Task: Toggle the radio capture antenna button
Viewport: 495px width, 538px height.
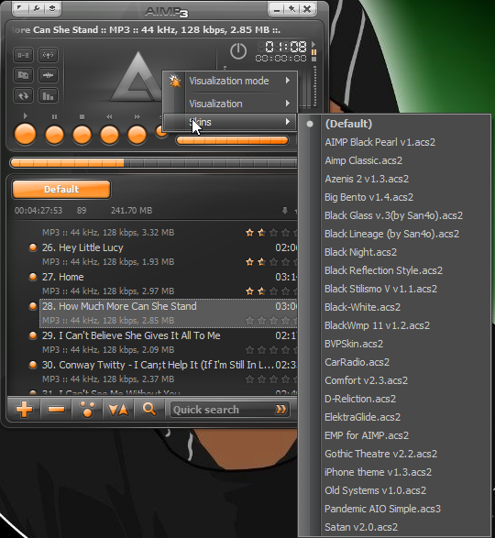Action: point(48,55)
